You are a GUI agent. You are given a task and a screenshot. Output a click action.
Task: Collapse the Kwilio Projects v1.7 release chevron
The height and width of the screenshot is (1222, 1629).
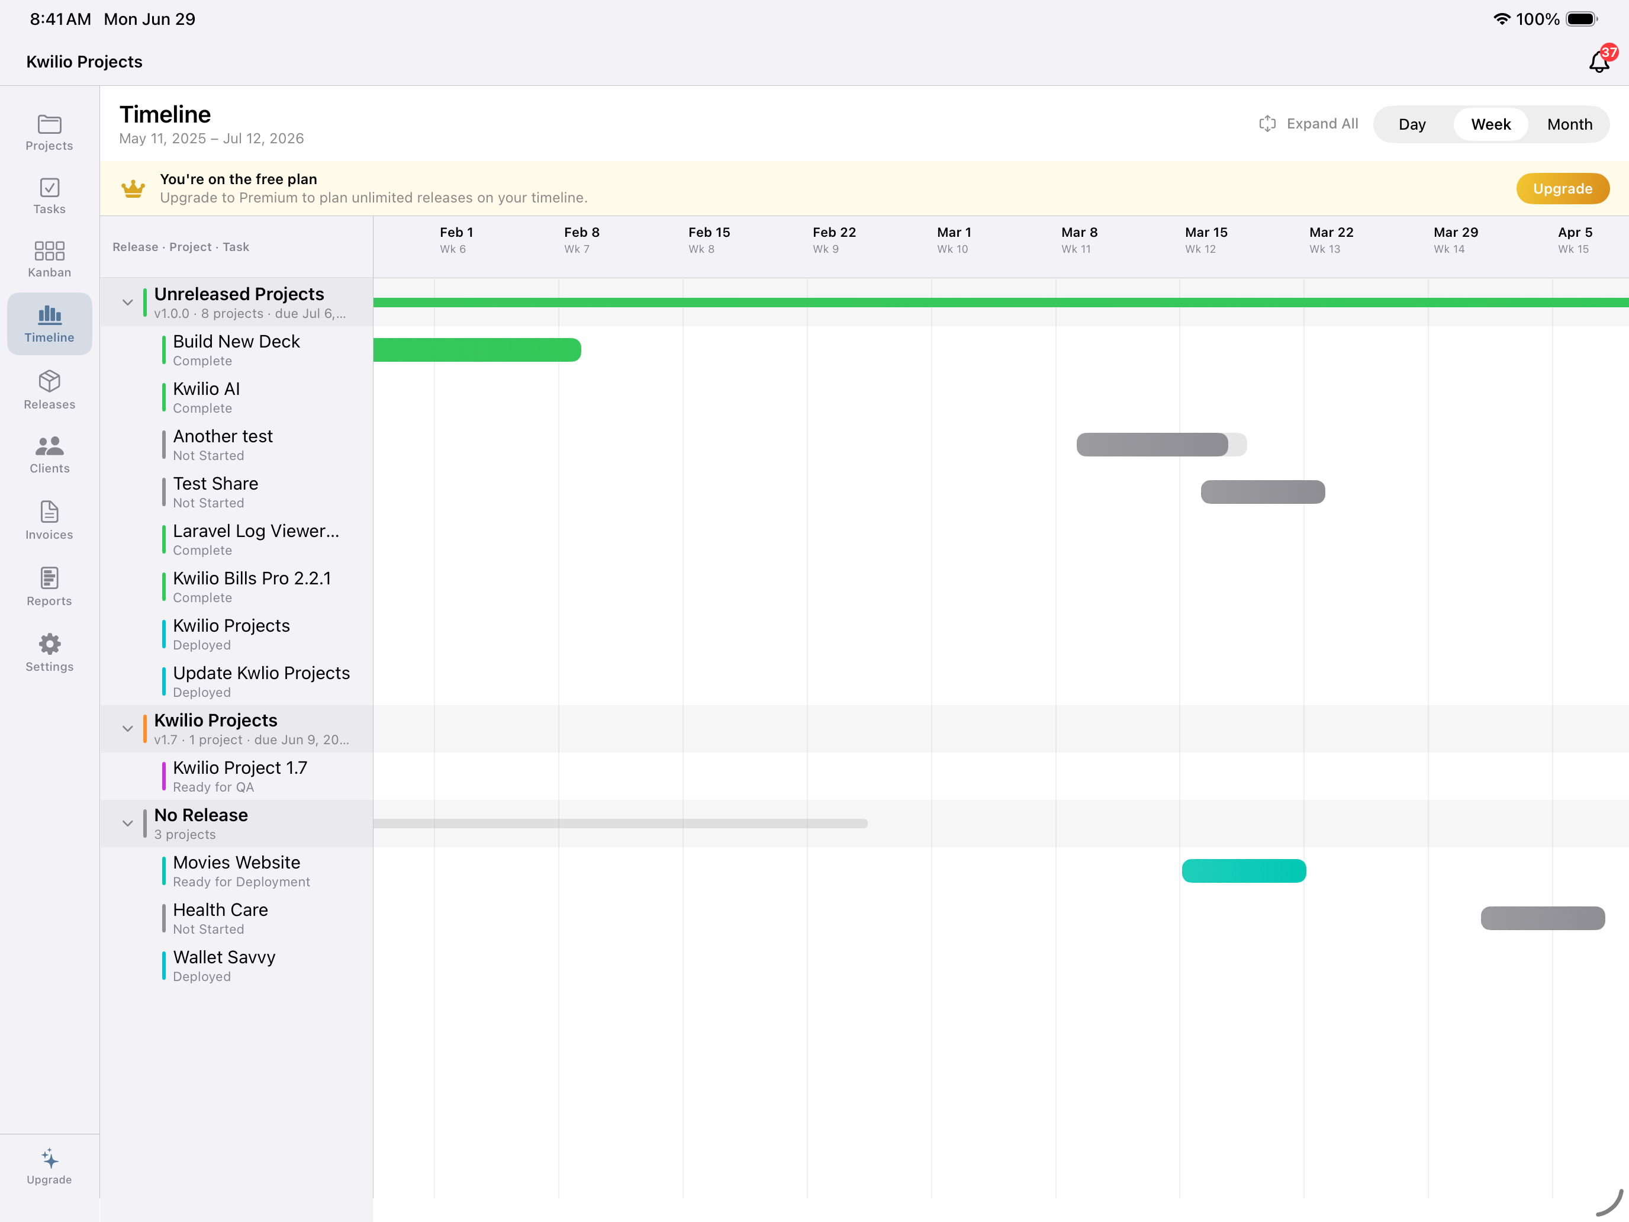pyautogui.click(x=127, y=728)
